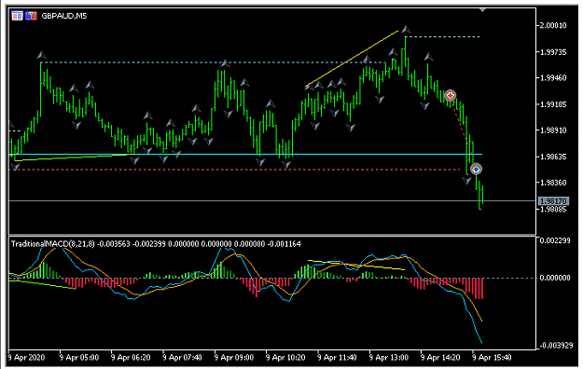
Task: Click the 9 Apr 07:40 time label
Action: (x=182, y=358)
